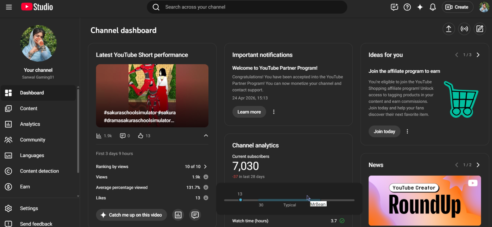Click the sidebar vertical scrollbar

78,131
